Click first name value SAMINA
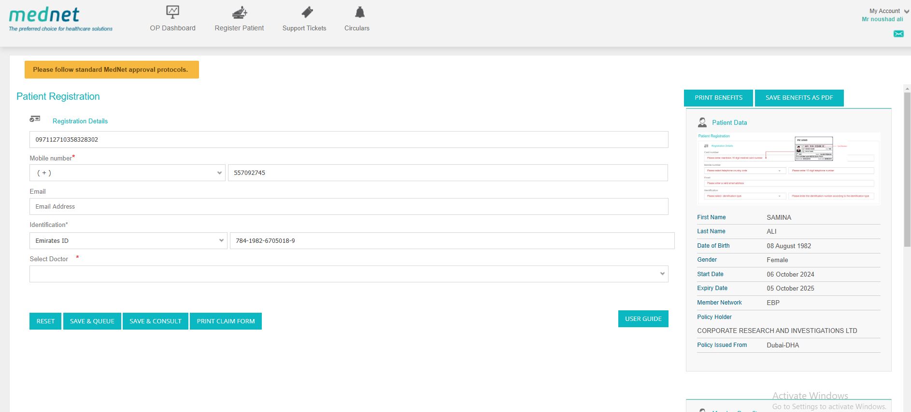This screenshot has height=412, width=911. point(779,217)
